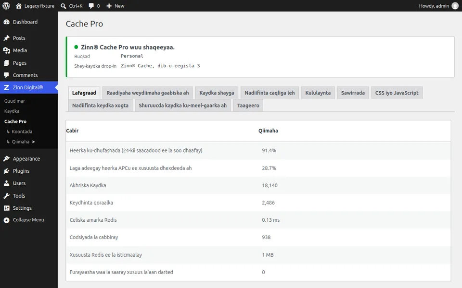Open the Guud mar submenu link
Viewport: 462px width, 288px height.
click(x=14, y=101)
